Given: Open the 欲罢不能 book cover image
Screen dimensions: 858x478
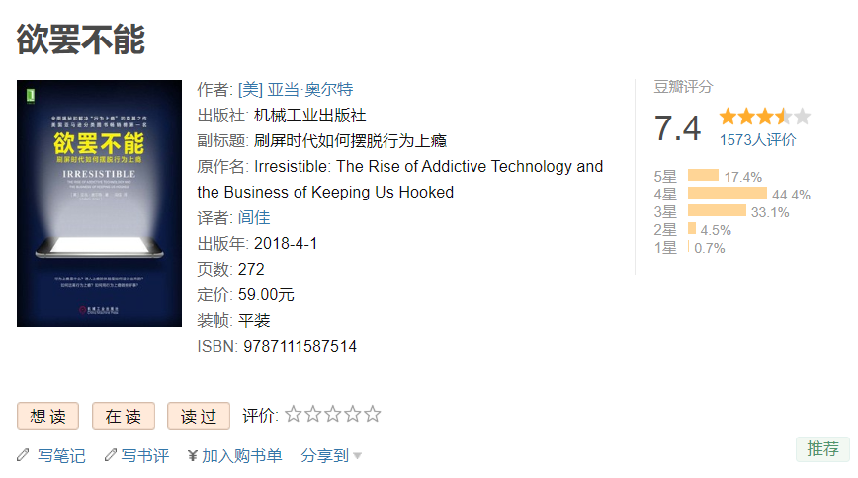Looking at the screenshot, I should click(99, 203).
